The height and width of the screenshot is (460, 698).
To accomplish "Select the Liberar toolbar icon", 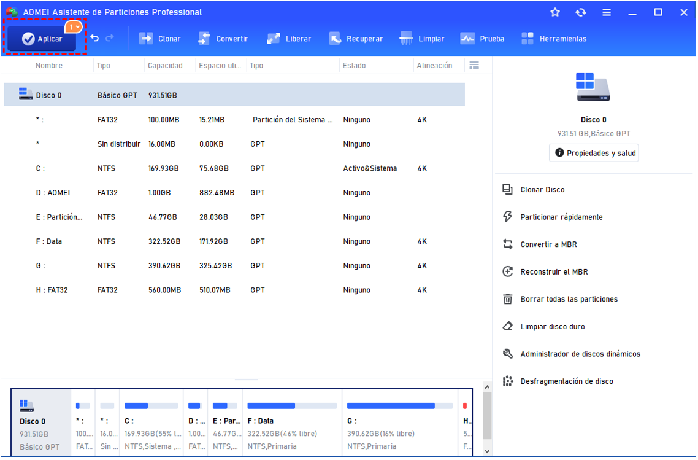I will click(x=291, y=39).
